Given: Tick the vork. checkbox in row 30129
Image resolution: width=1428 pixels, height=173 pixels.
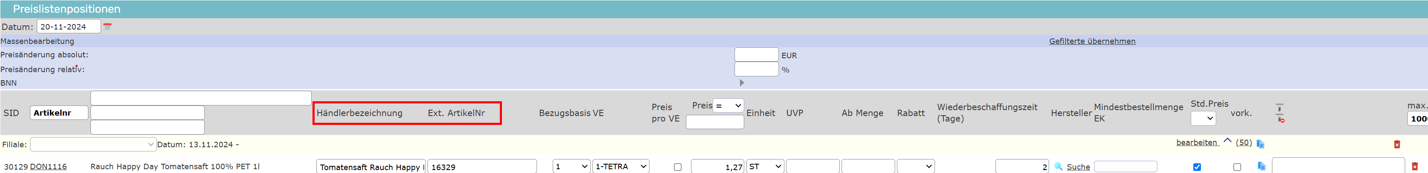Looking at the screenshot, I should click(1237, 167).
